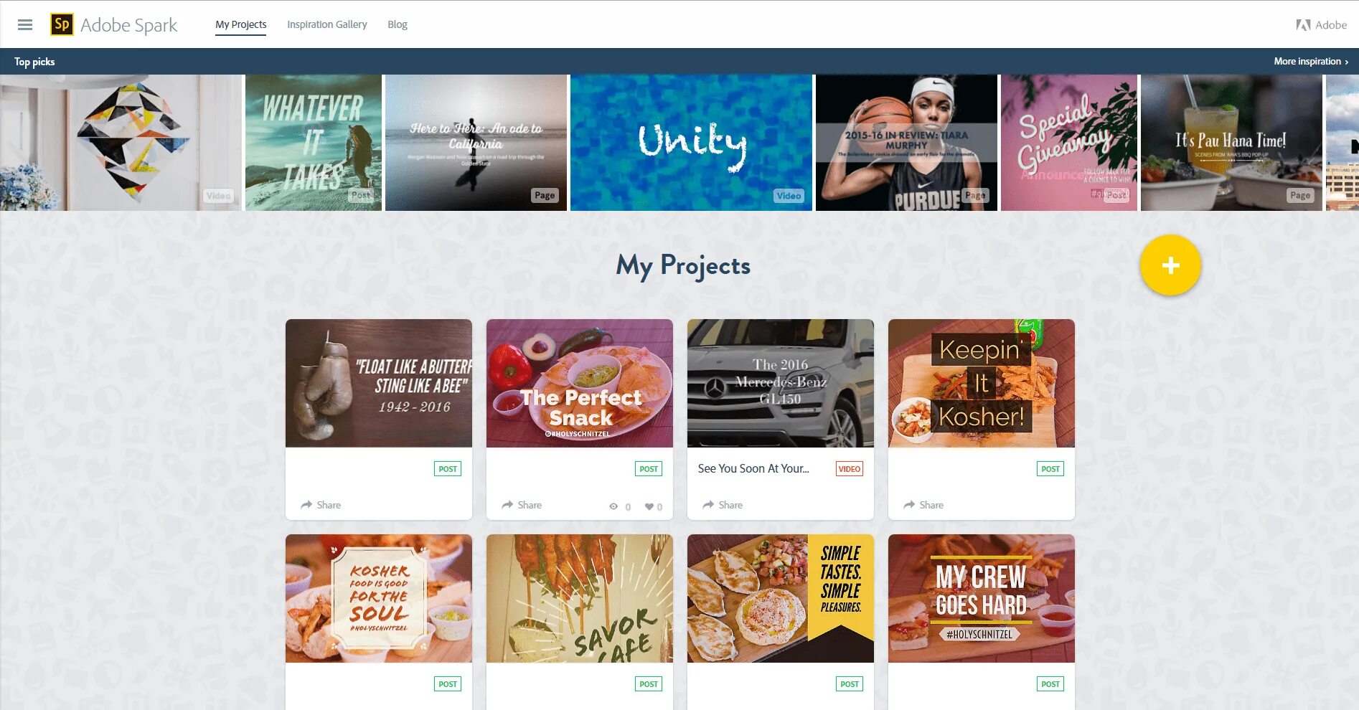
Task: Open the hamburger menu icon
Action: coord(25,24)
